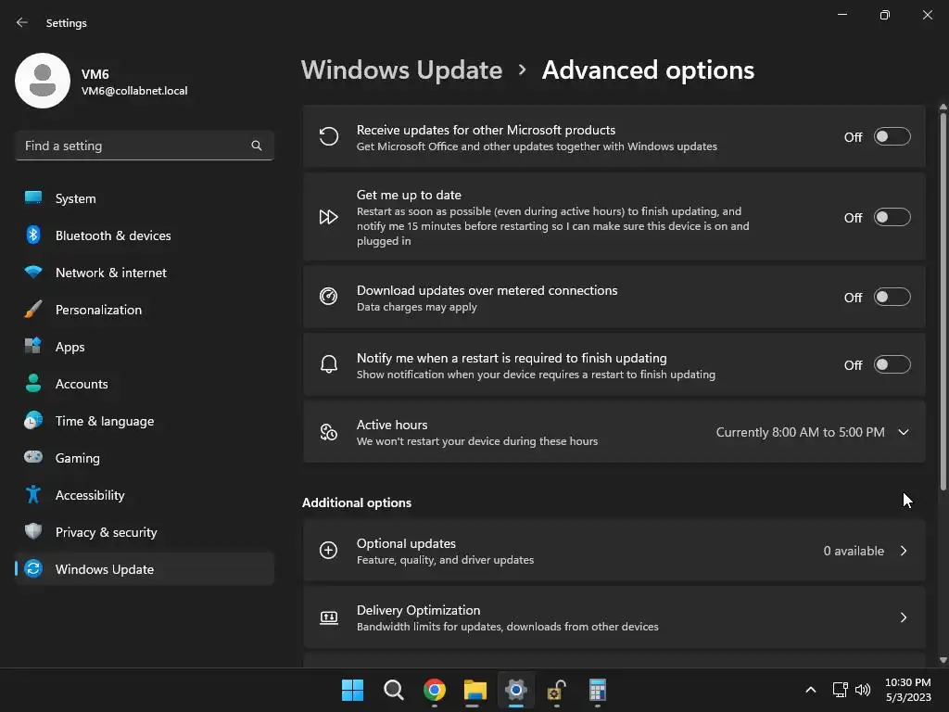Open Privacy & security section
949x712 pixels.
[144, 531]
